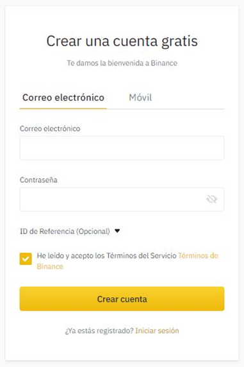
Task: Click the ID de Referencia (Opcional) label
Action: pos(65,231)
